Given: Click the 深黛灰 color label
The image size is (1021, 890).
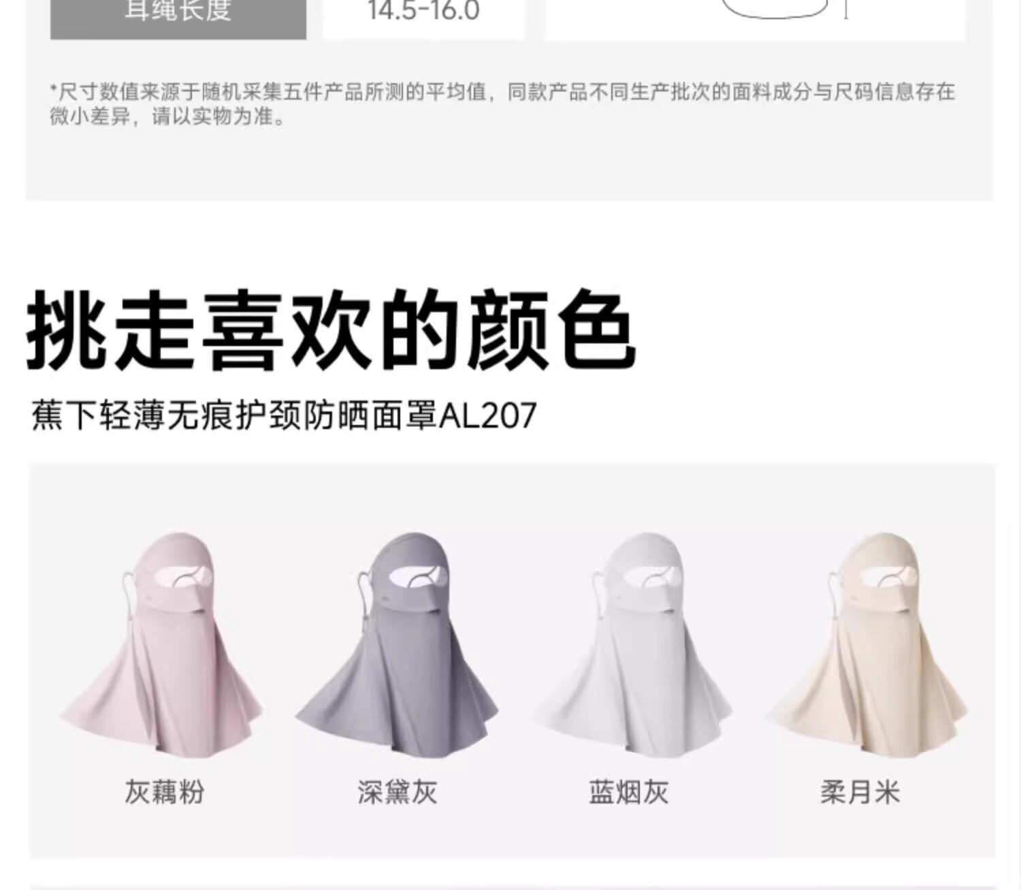Looking at the screenshot, I should (397, 792).
